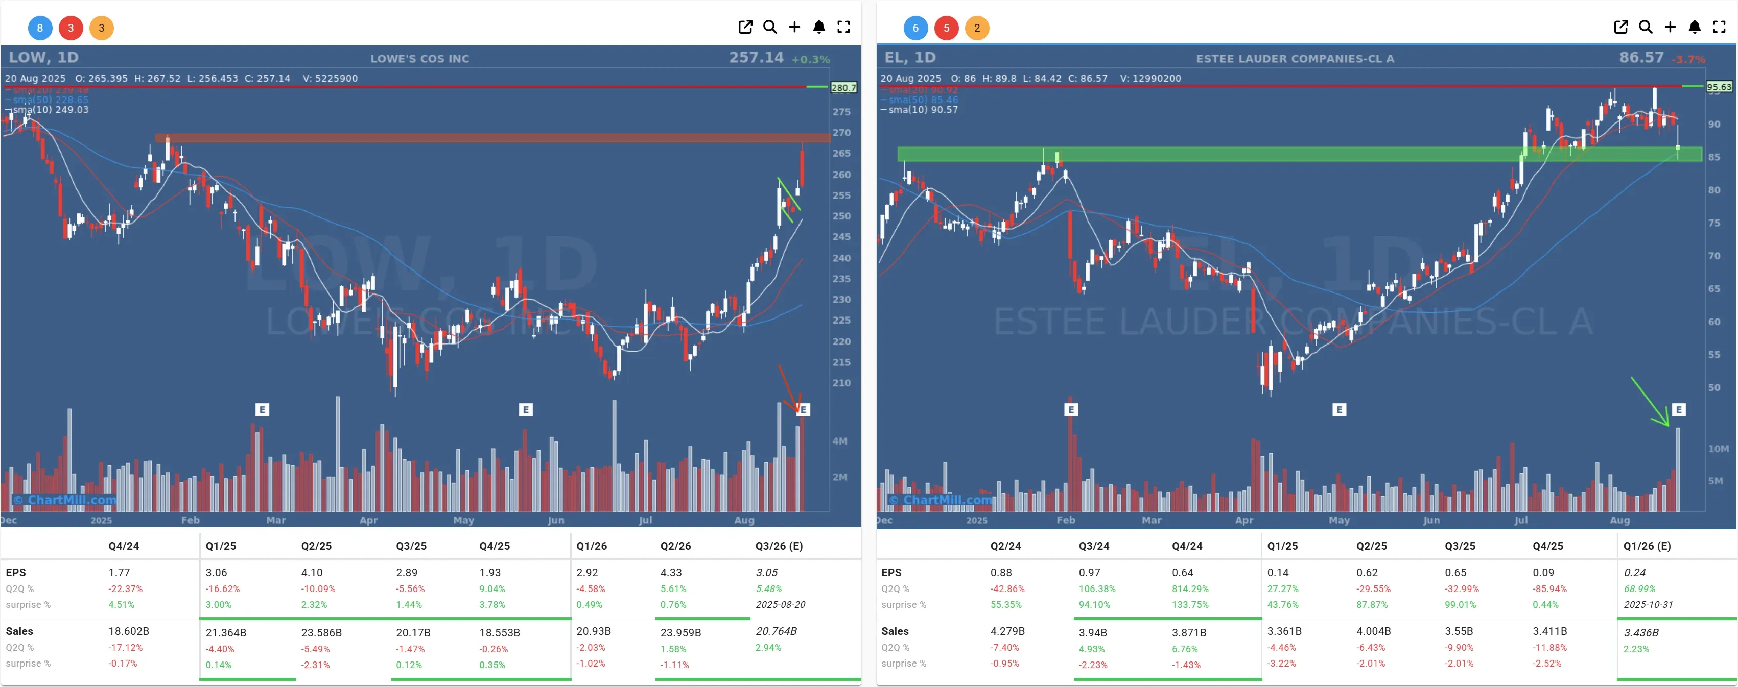This screenshot has height=687, width=1738.
Task: Click the 95.63 price label on EL axis
Action: pos(1719,87)
